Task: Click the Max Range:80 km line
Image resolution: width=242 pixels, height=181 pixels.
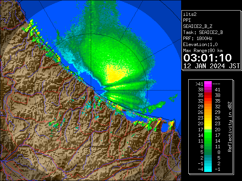Action: [203, 51]
